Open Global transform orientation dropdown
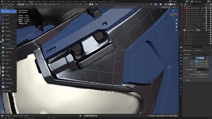The width and height of the screenshot is (212, 119). tap(80, 4)
